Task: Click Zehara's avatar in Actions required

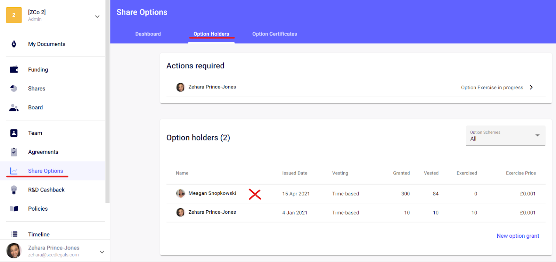Action: 180,87
